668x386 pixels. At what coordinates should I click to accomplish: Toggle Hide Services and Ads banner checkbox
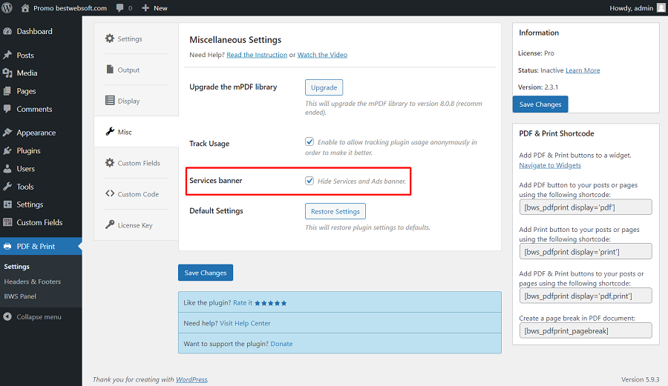310,181
